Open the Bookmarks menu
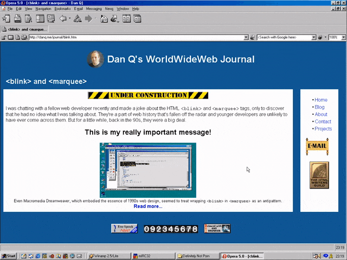Viewport: 347px width, 260px height. 62,9
